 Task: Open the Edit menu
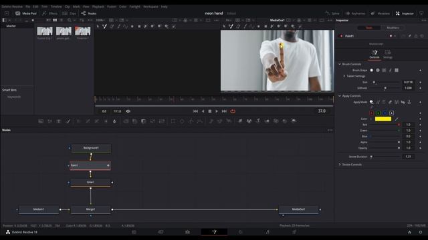[35, 7]
